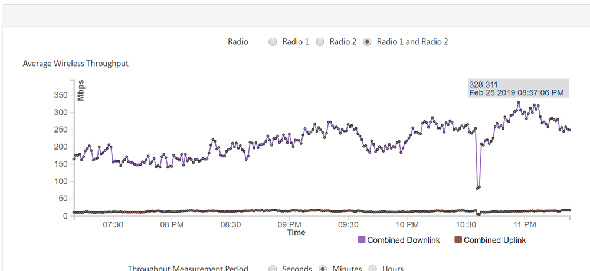Image resolution: width=590 pixels, height=271 pixels.
Task: Click the 09:30 time axis label
Action: [348, 225]
